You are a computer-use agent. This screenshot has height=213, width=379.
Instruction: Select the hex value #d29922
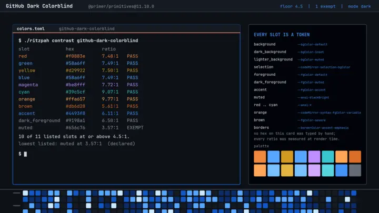(x=75, y=70)
